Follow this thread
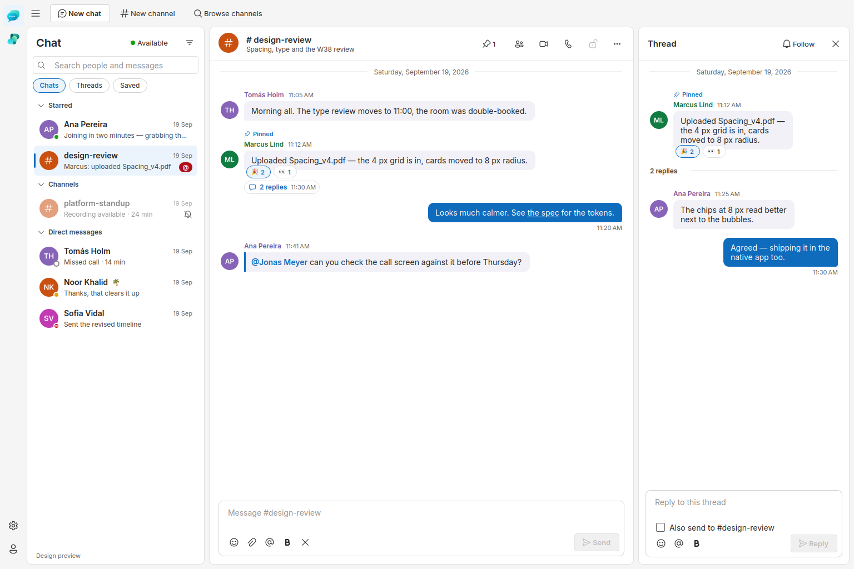Viewport: 854px width, 569px height. pyautogui.click(x=798, y=44)
